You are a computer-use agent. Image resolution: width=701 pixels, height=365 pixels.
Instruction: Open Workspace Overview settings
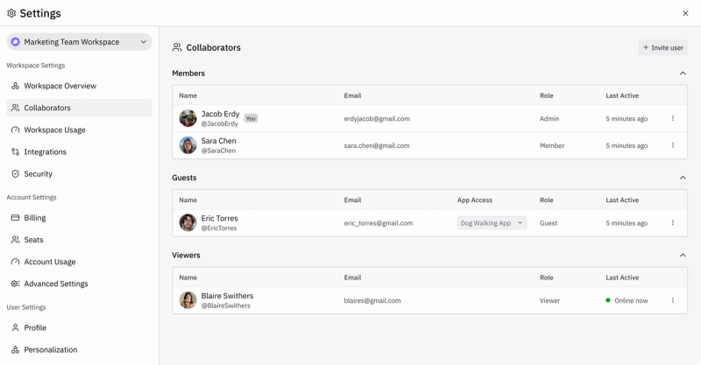click(x=80, y=86)
